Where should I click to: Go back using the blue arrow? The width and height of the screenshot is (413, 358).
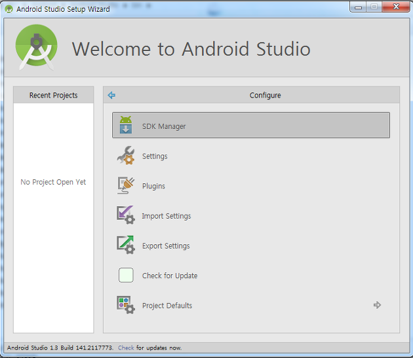pyautogui.click(x=111, y=95)
